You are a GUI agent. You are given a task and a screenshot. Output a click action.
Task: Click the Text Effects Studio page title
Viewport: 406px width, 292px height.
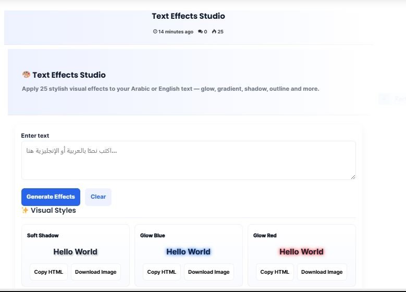coord(188,16)
